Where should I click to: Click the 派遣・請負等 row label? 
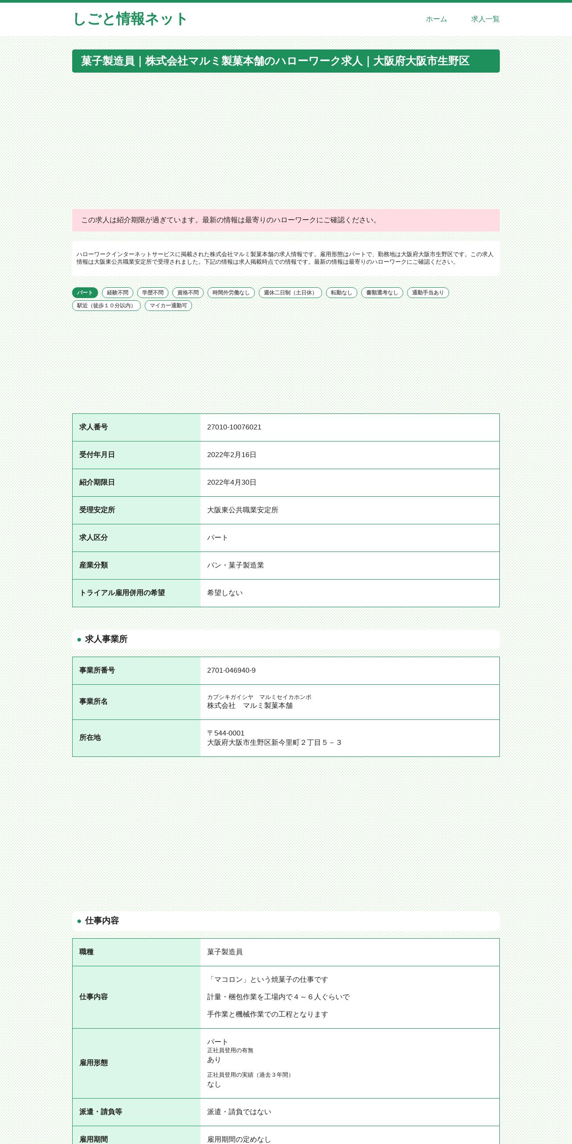click(101, 1112)
